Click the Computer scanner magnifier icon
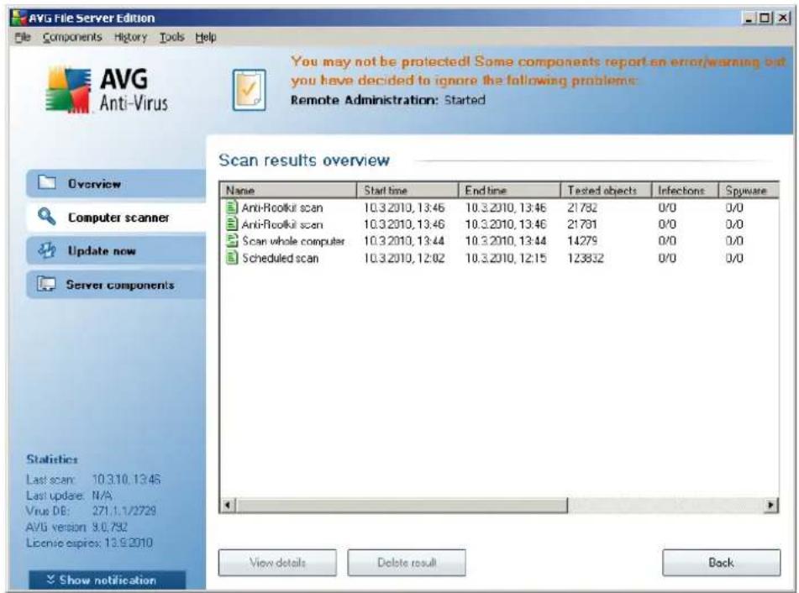The image size is (799, 593). (x=47, y=217)
